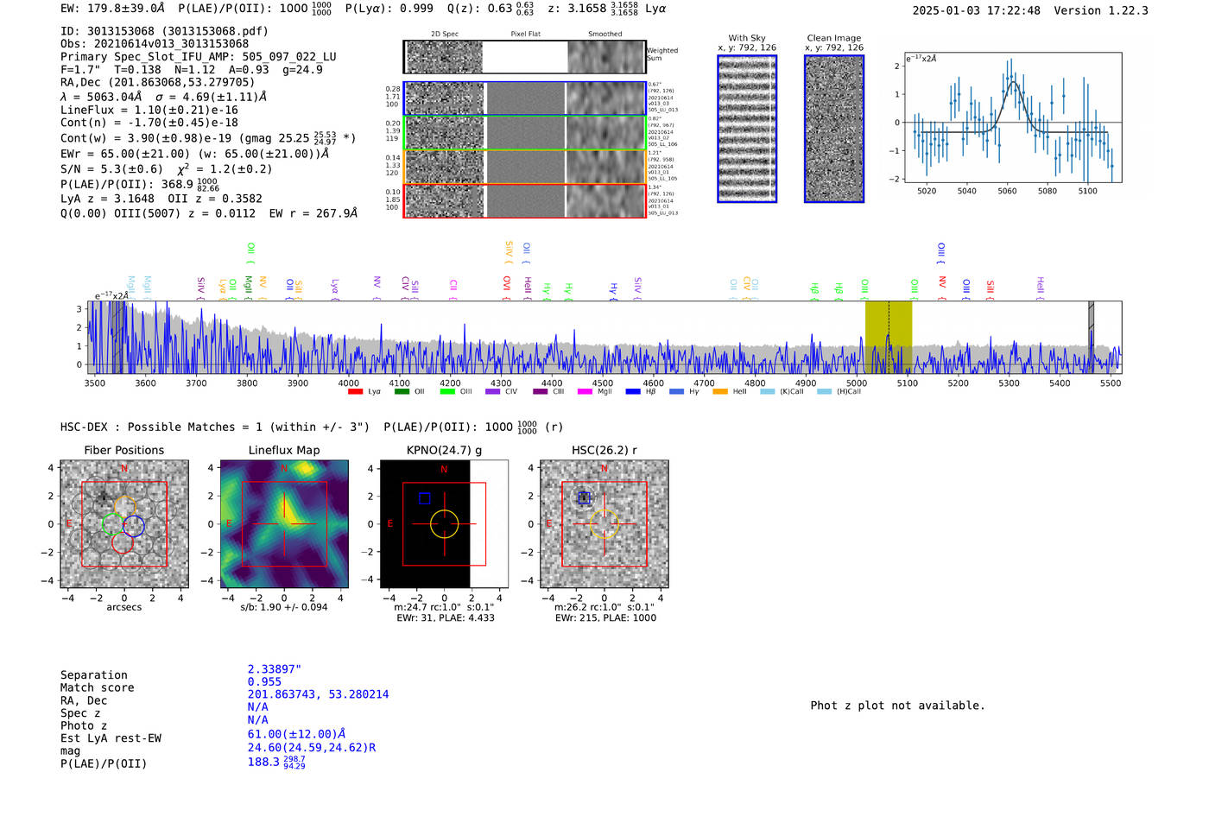Select the Clean Image panel

pyautogui.click(x=834, y=129)
